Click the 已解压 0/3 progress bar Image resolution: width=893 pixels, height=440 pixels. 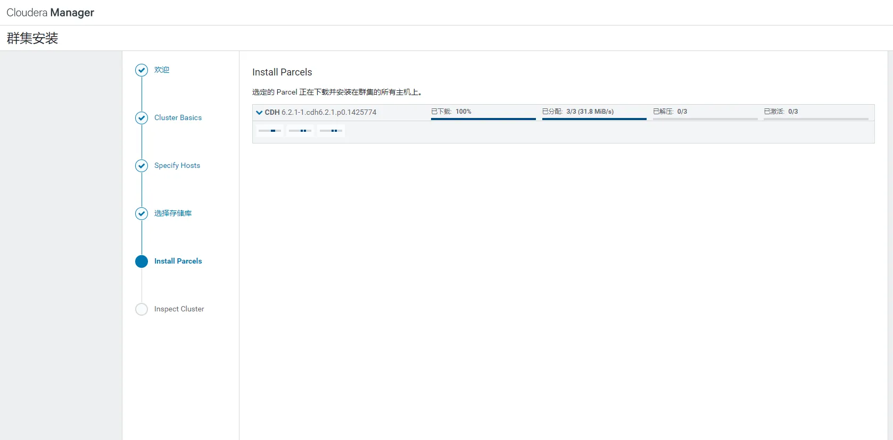point(705,119)
